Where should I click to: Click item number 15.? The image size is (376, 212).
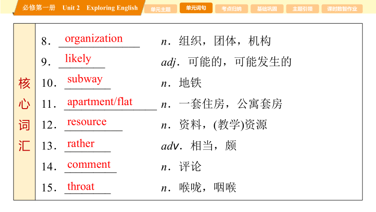pyautogui.click(x=49, y=187)
